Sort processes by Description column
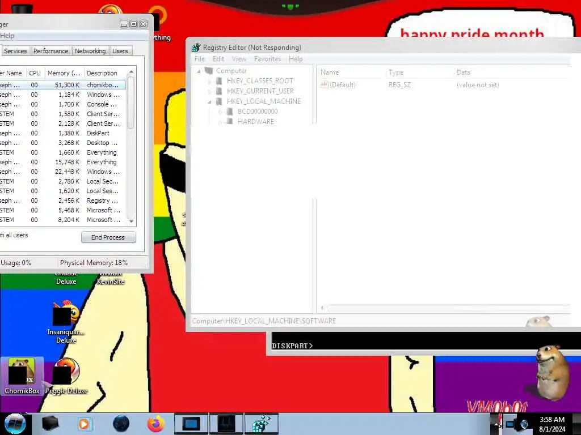 coord(105,73)
